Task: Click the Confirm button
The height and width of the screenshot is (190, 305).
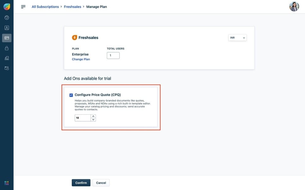Action: point(81,183)
